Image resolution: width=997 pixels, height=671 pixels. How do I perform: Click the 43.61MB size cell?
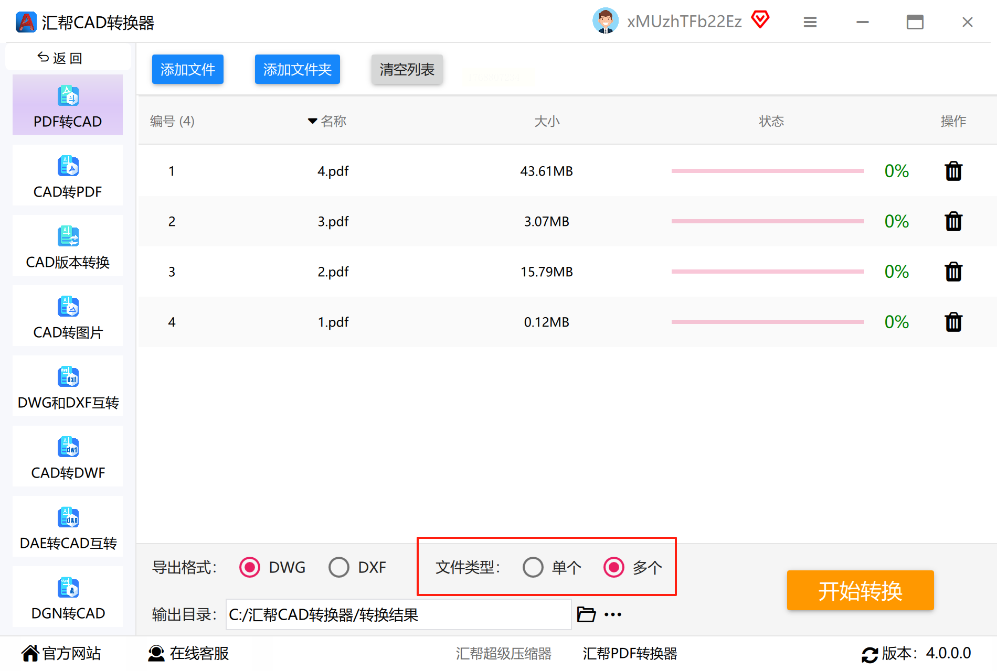click(x=547, y=171)
